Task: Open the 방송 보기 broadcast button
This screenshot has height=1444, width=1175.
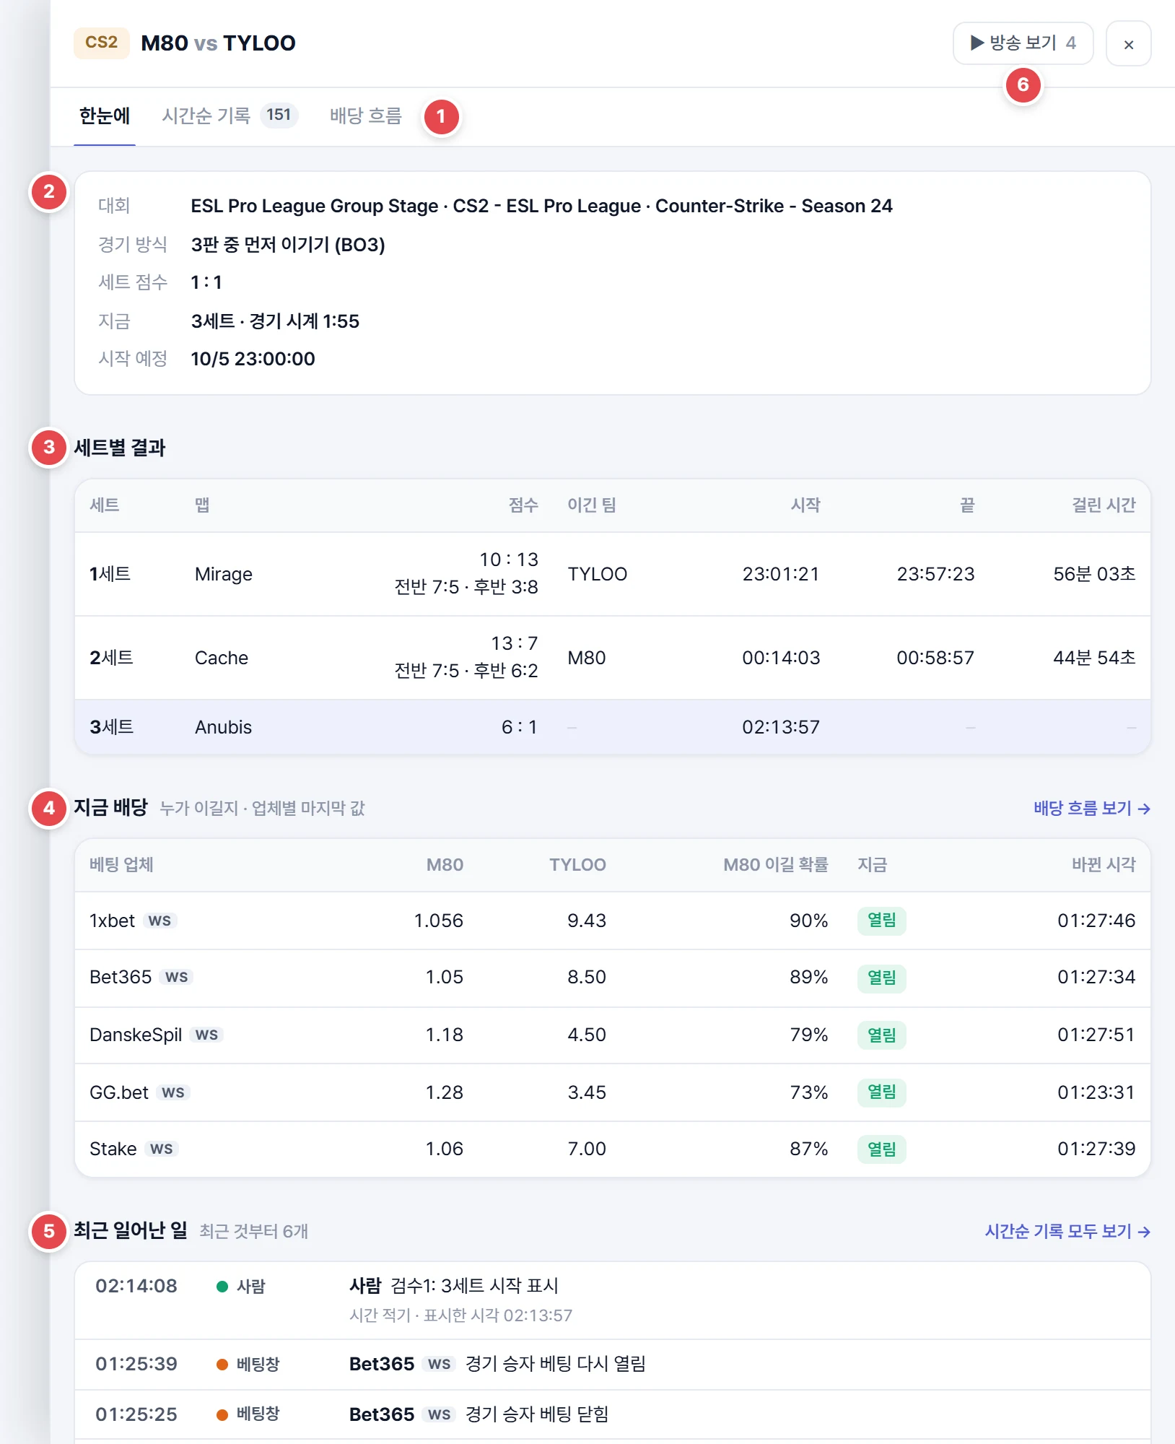Action: click(x=1023, y=43)
